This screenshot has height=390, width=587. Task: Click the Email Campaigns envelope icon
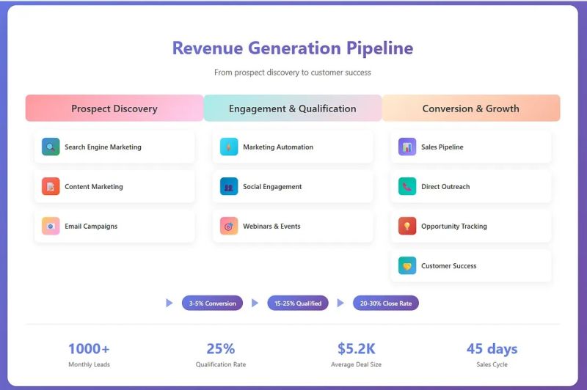[x=51, y=227]
